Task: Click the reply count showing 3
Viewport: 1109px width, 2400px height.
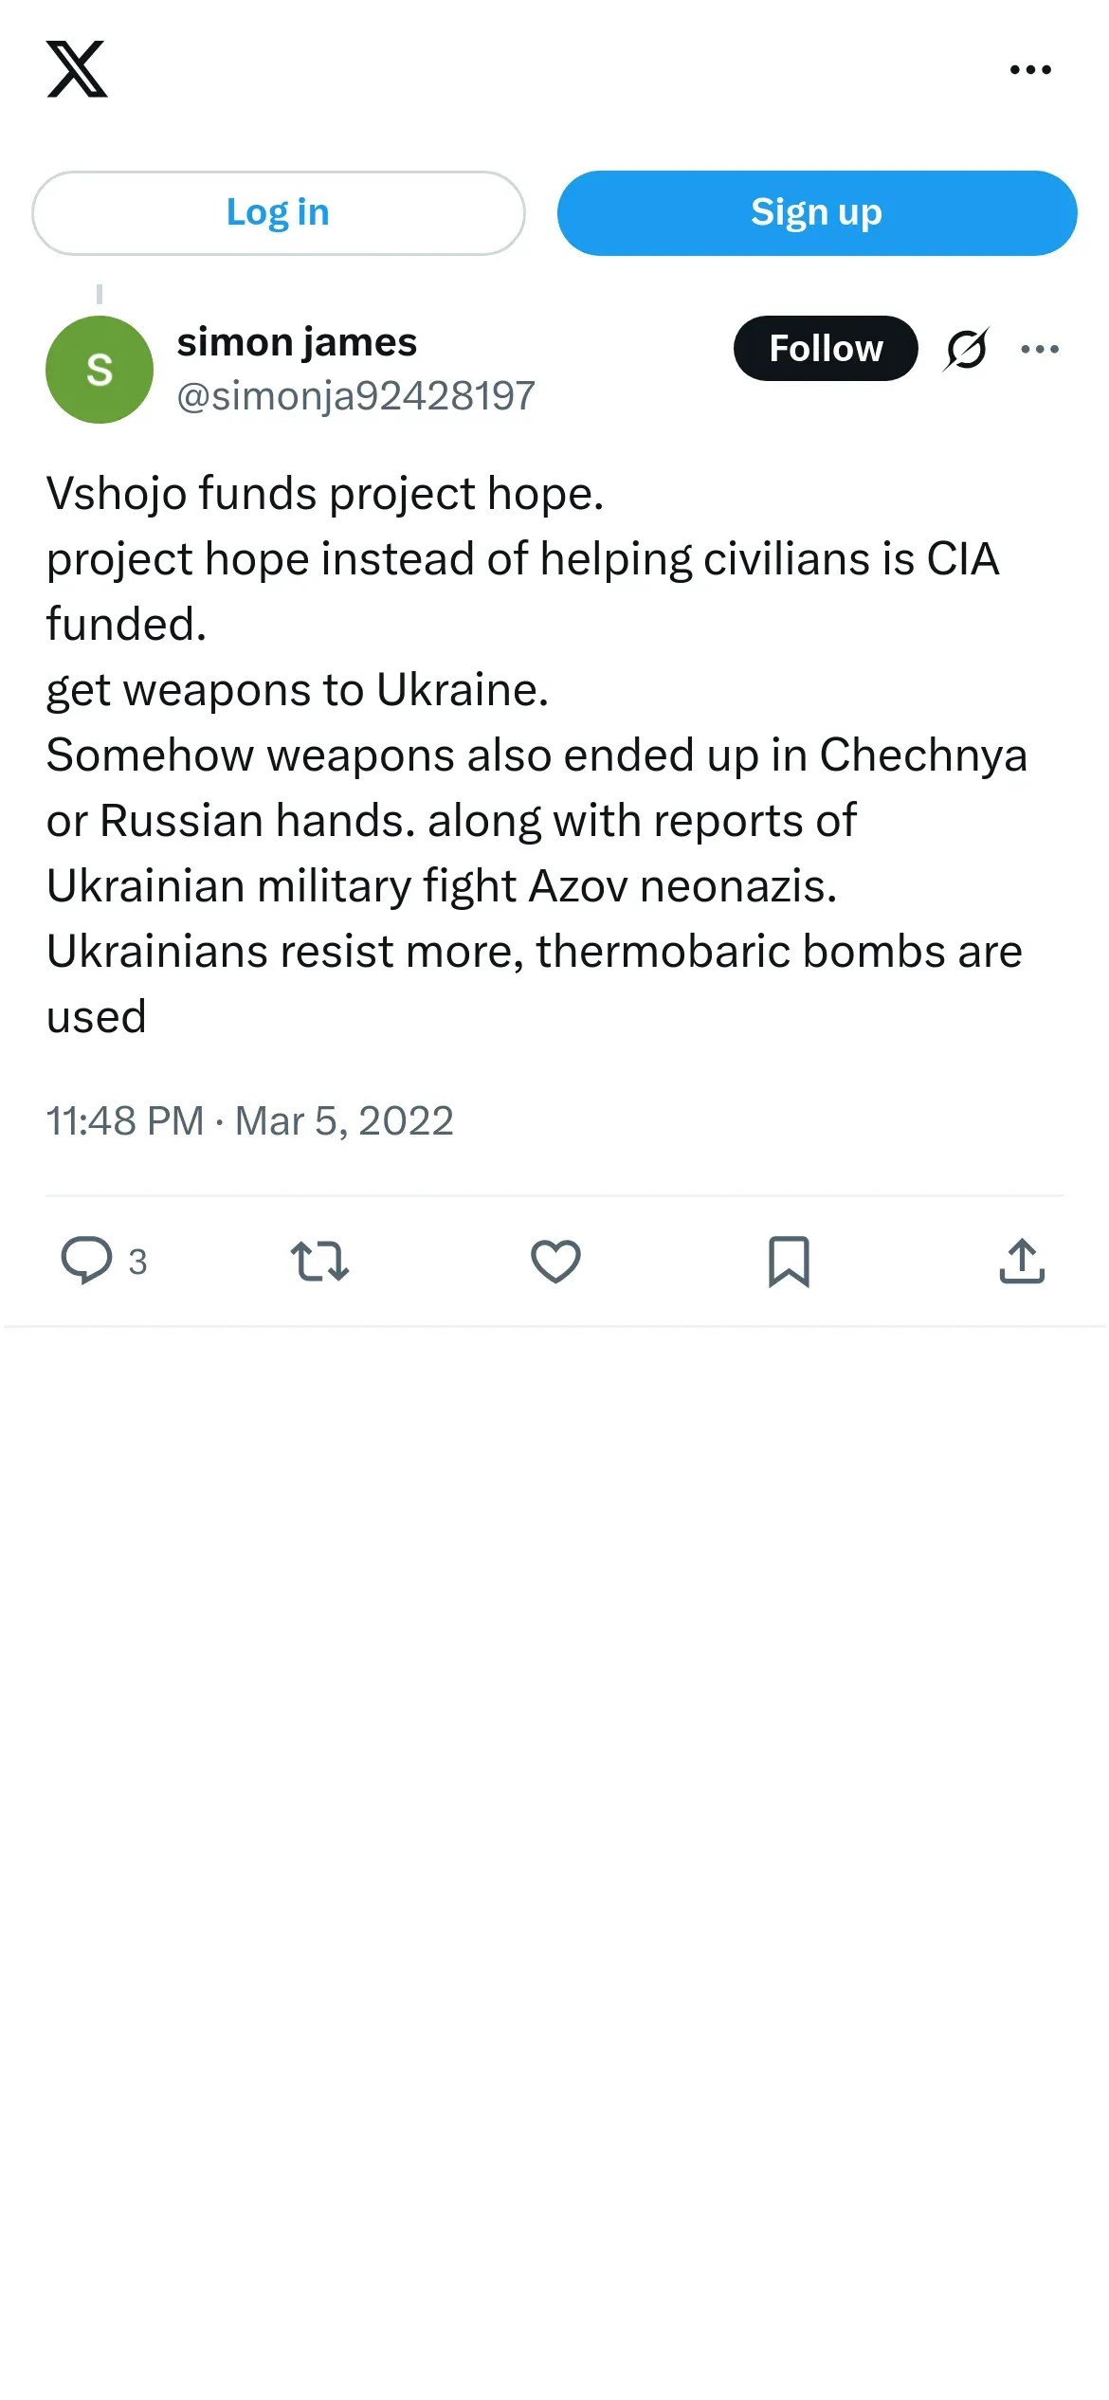Action: pyautogui.click(x=138, y=1262)
